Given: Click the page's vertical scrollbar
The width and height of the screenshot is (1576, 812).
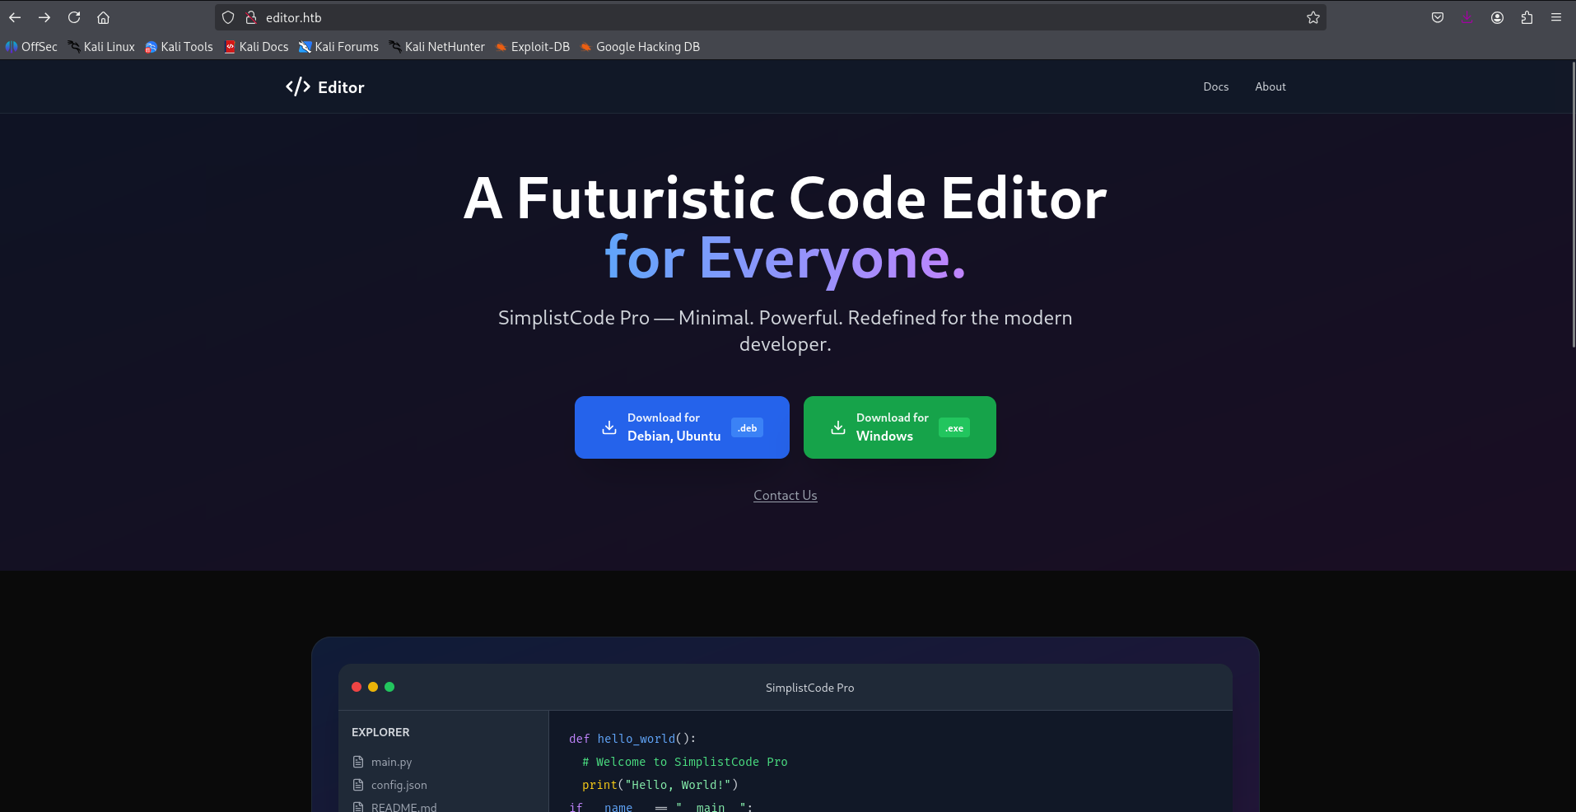Looking at the screenshot, I should point(1573,206).
